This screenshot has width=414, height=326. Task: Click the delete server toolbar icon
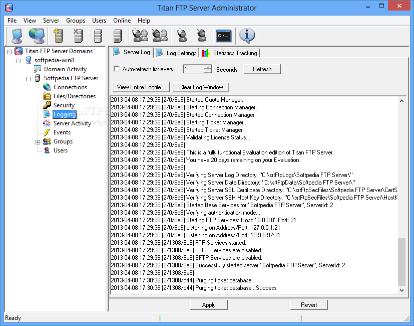tap(78, 36)
